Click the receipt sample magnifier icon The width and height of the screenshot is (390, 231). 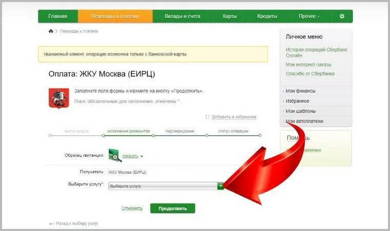[x=115, y=156]
